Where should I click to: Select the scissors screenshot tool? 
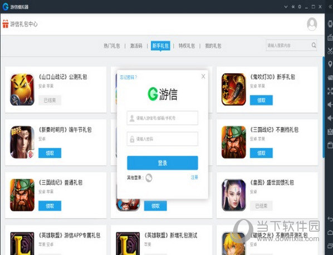click(x=330, y=51)
